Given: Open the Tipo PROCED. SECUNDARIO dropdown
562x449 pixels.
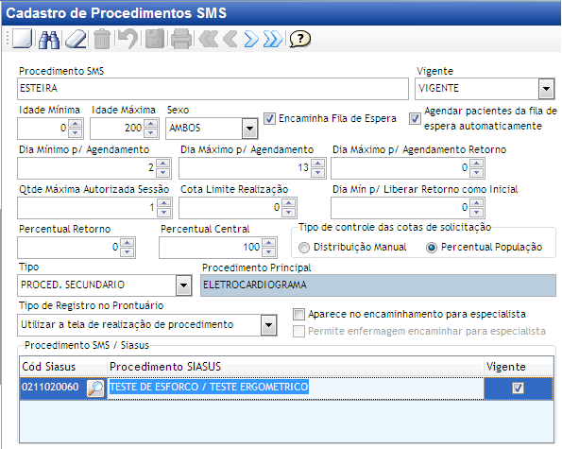Looking at the screenshot, I should [184, 285].
